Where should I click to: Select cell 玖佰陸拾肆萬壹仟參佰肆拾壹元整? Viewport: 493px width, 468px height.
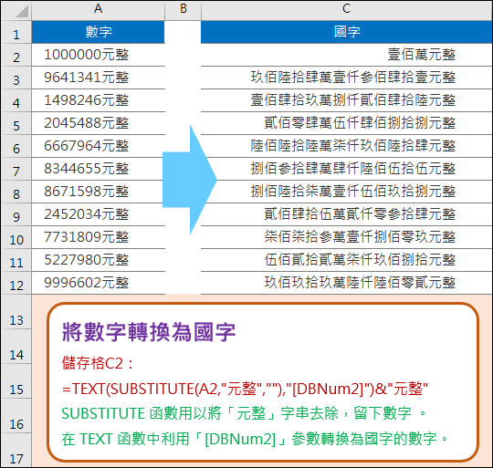tap(347, 78)
